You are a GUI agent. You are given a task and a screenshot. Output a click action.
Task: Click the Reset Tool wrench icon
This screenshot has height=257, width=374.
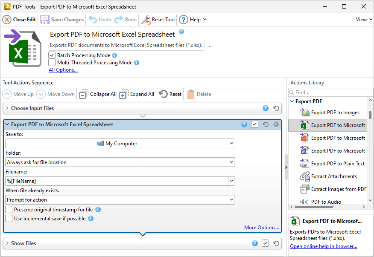[146, 20]
